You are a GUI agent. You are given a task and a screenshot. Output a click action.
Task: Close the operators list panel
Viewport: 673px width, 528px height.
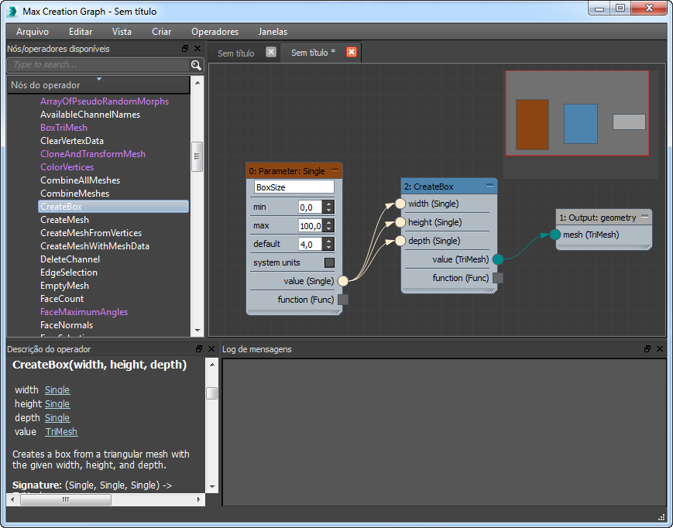(x=197, y=48)
